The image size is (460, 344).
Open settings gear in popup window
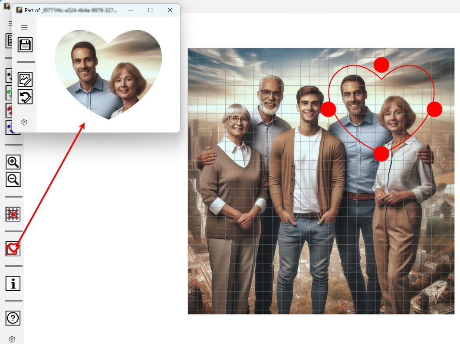pyautogui.click(x=24, y=122)
